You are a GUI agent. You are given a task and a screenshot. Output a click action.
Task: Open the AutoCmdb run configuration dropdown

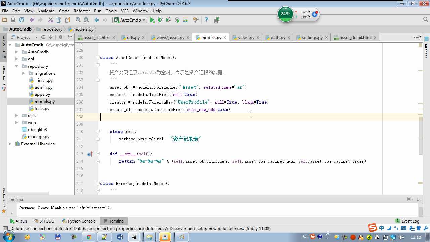(x=130, y=20)
